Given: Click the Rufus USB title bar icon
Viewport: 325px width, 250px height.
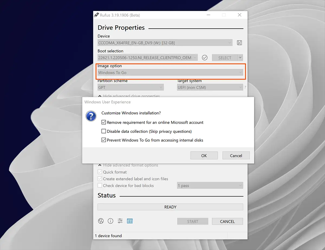Looking at the screenshot, I should 96,15.
